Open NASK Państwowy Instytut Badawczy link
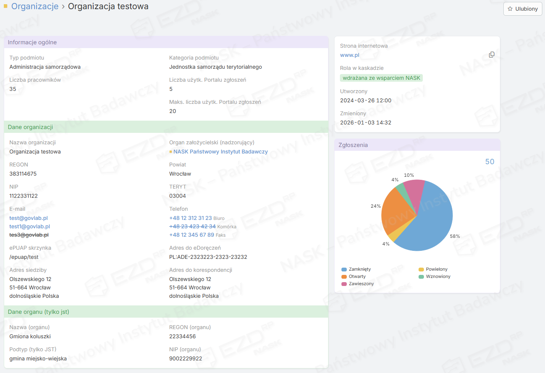 pos(220,152)
